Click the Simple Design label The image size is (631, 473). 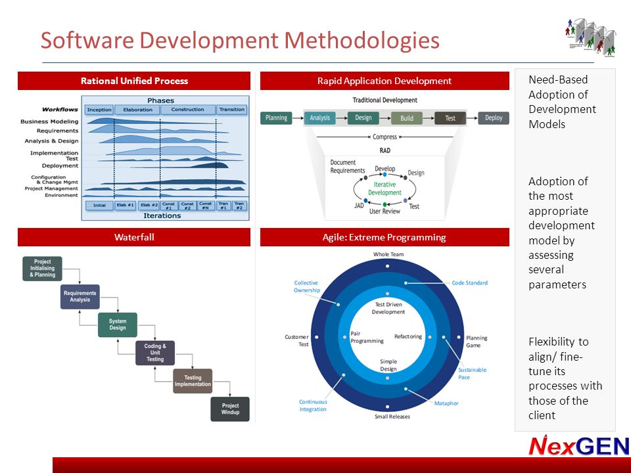click(388, 365)
